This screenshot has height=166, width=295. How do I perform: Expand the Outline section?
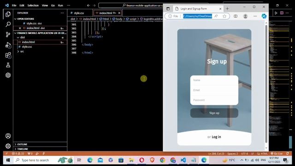pyautogui.click(x=15, y=144)
